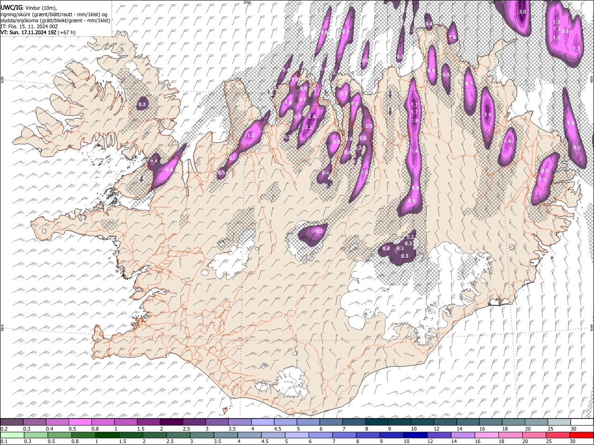Select the 3 gray-green swatch in rain scale

202,435
